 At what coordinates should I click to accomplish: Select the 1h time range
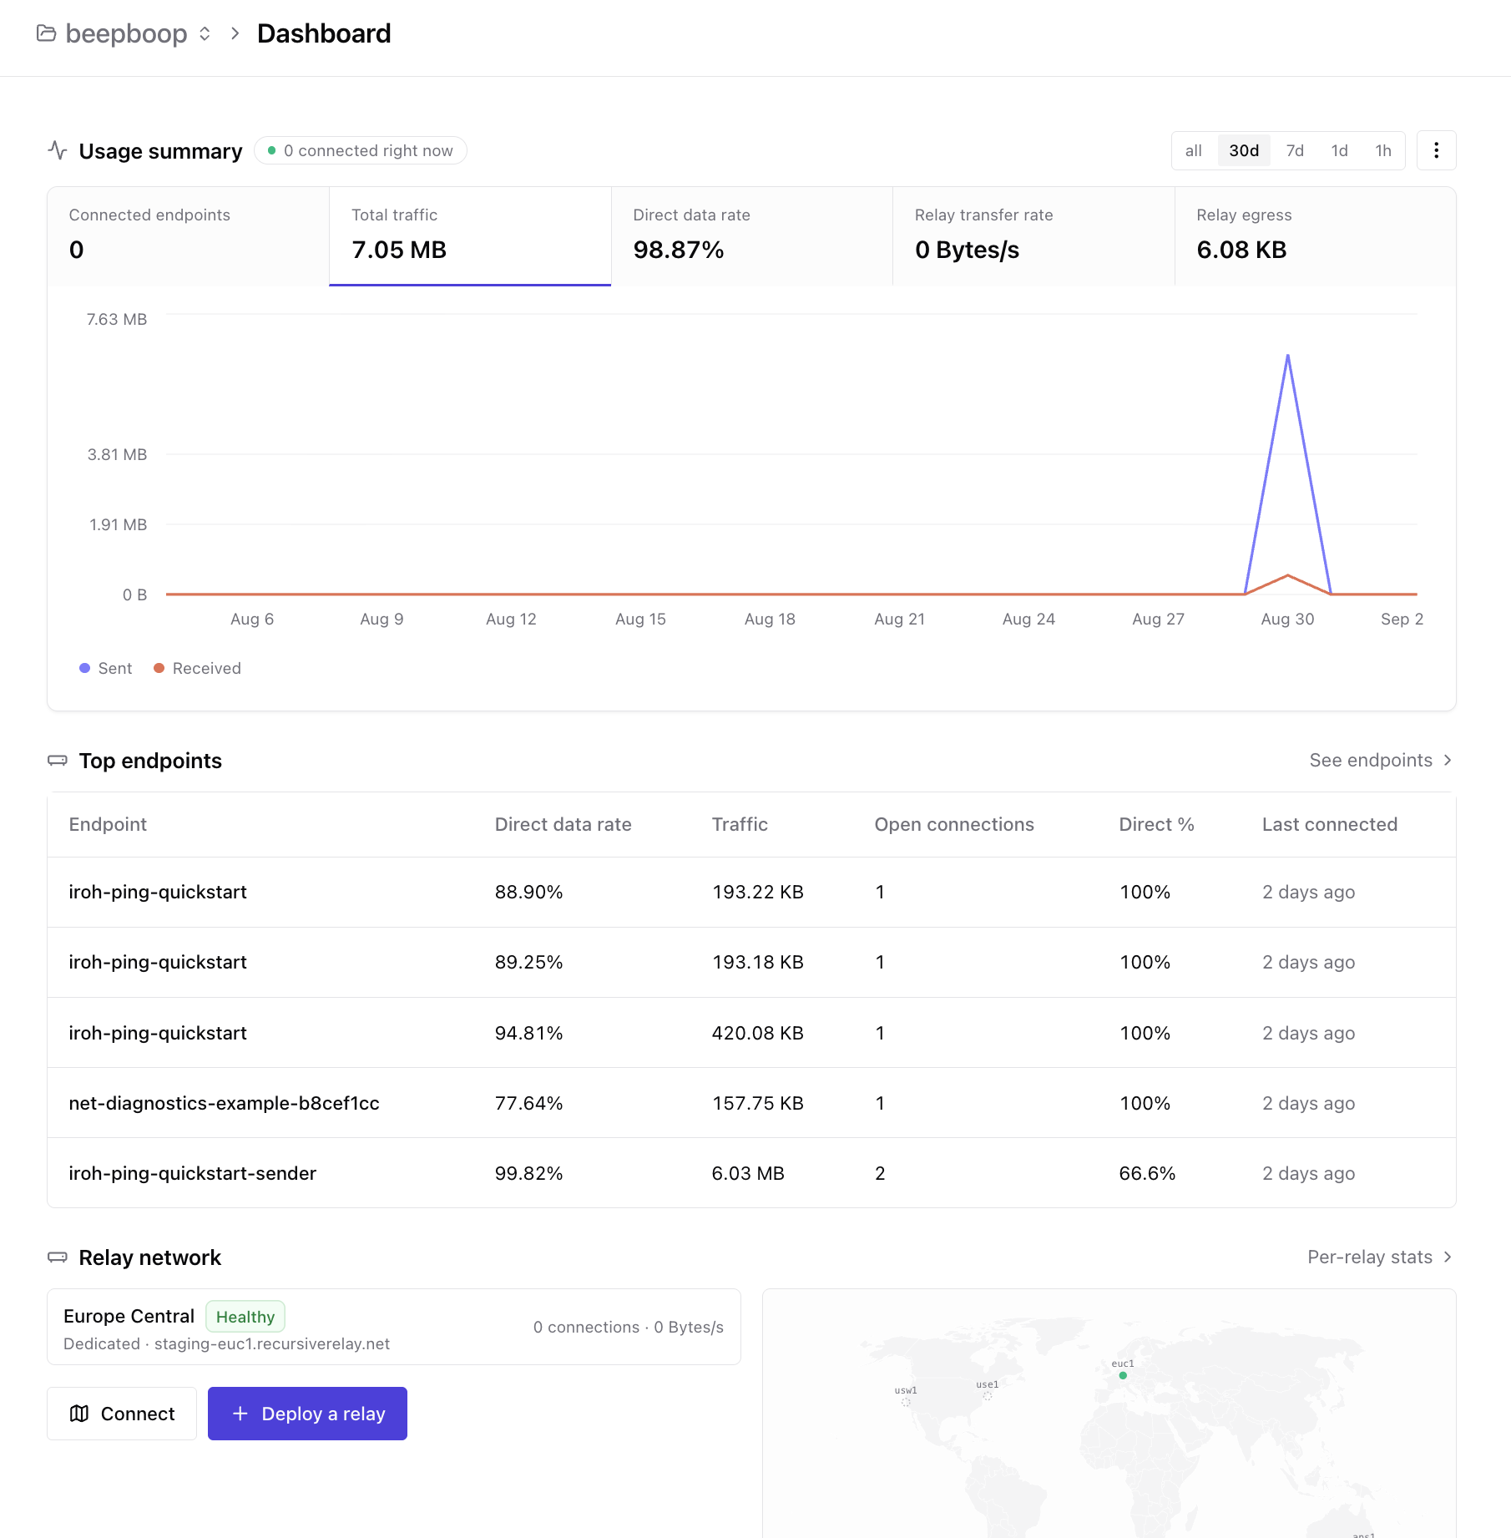pos(1383,150)
